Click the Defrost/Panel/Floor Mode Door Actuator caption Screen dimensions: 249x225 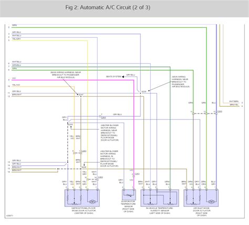coord(84,210)
